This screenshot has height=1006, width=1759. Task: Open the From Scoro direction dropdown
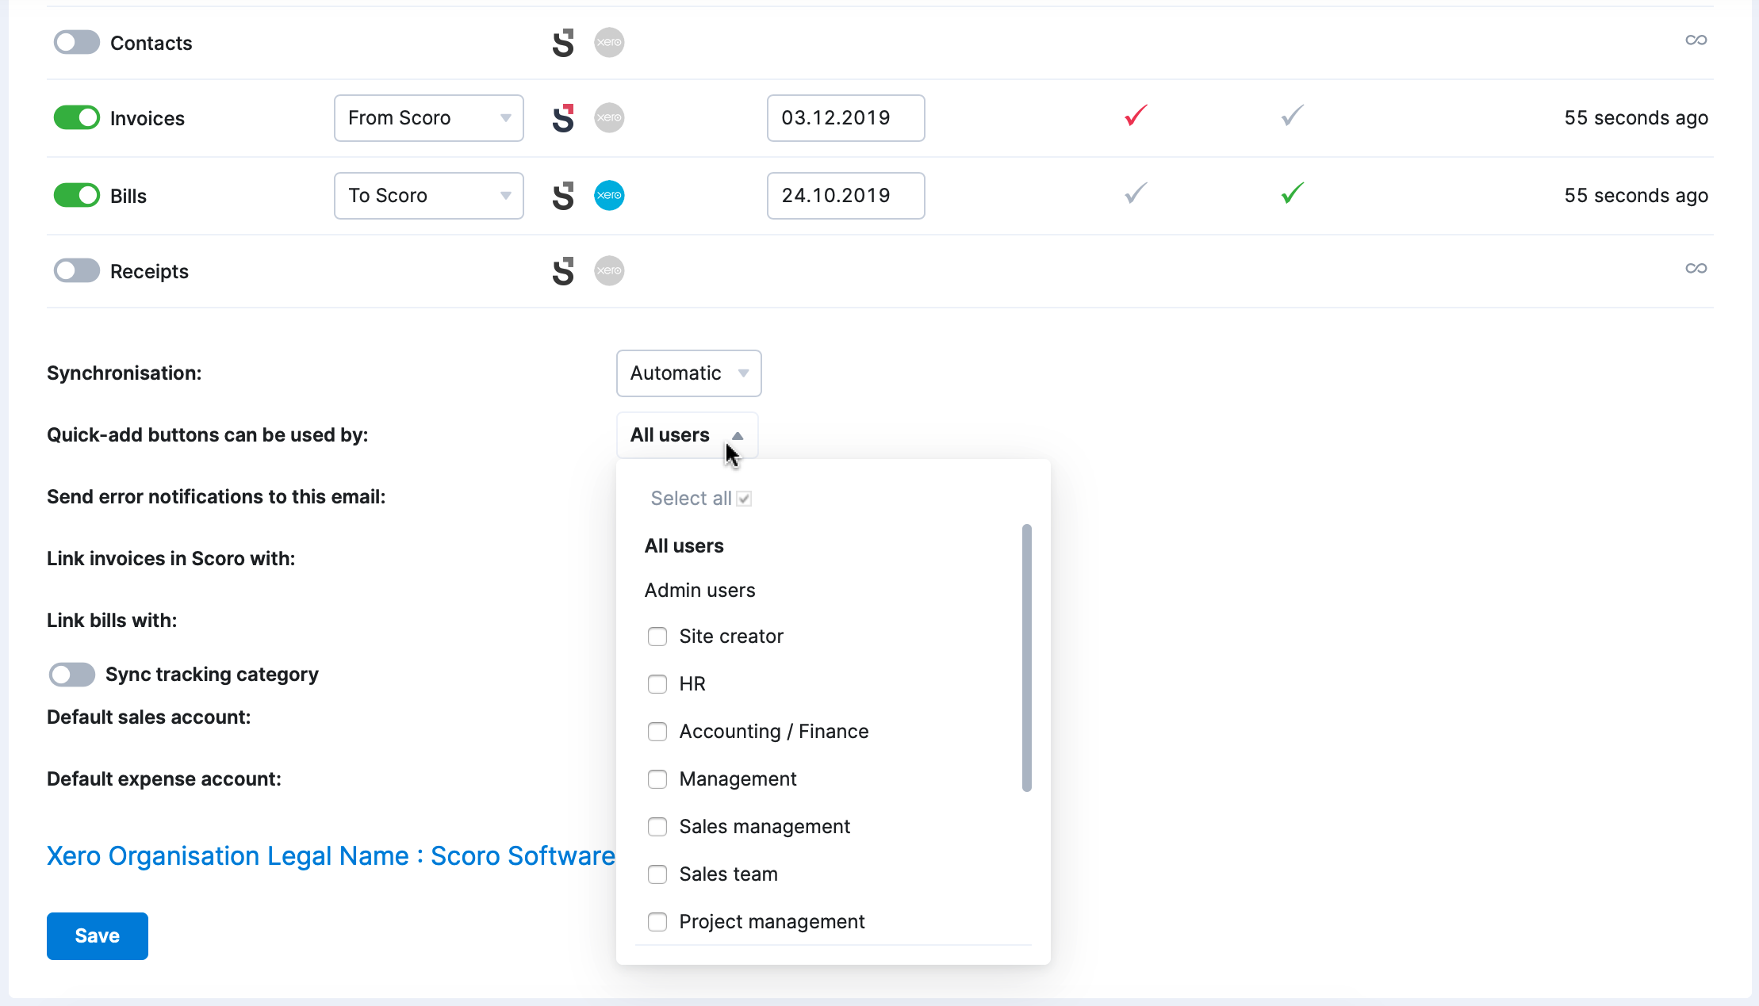point(429,118)
